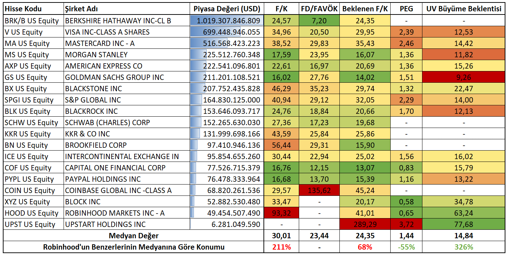Click red percentage 68%
Screen dimensions: 510x257
(x=365, y=247)
